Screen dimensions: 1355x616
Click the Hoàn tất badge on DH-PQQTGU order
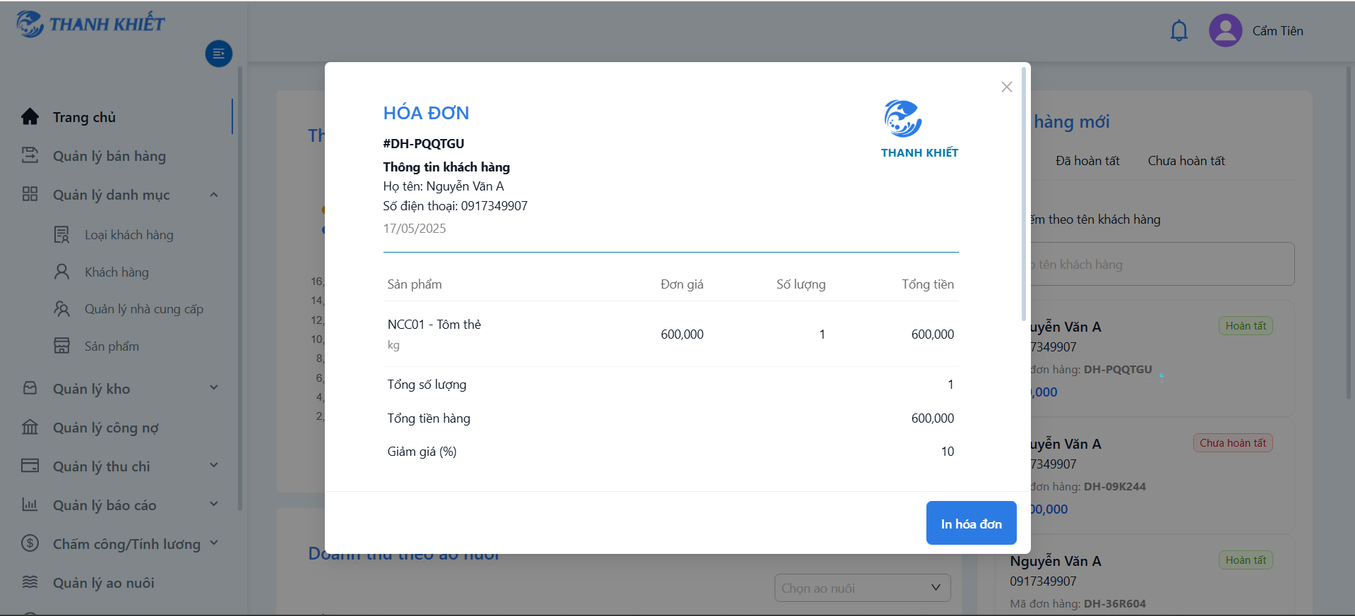[x=1246, y=326]
